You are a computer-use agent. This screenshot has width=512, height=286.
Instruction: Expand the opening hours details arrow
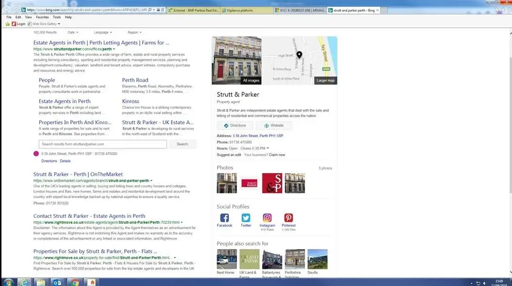268,148
